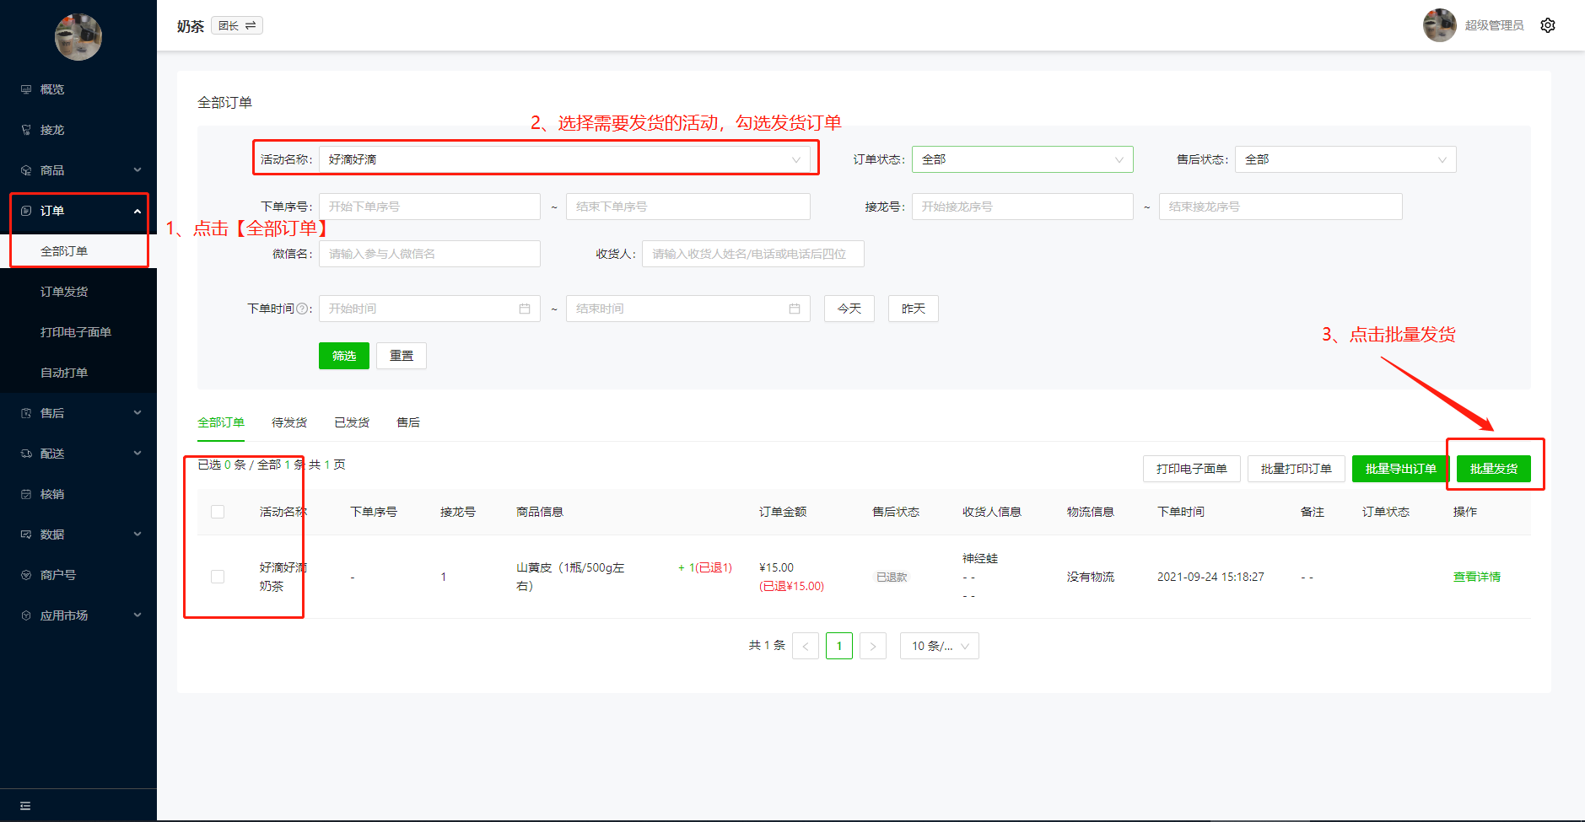Click page number 1 in pagination
Viewport: 1585px width, 822px height.
click(839, 646)
